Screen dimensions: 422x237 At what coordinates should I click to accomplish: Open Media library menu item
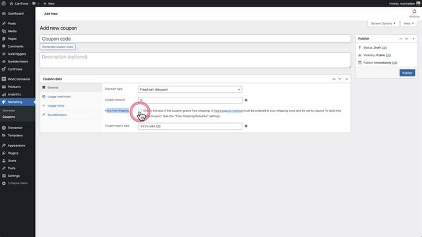point(12,31)
